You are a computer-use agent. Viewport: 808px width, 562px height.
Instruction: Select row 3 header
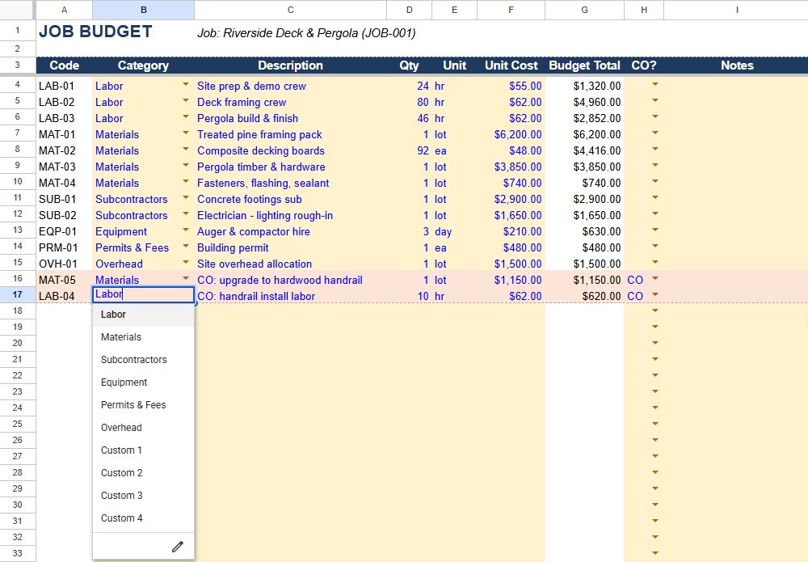pos(18,65)
